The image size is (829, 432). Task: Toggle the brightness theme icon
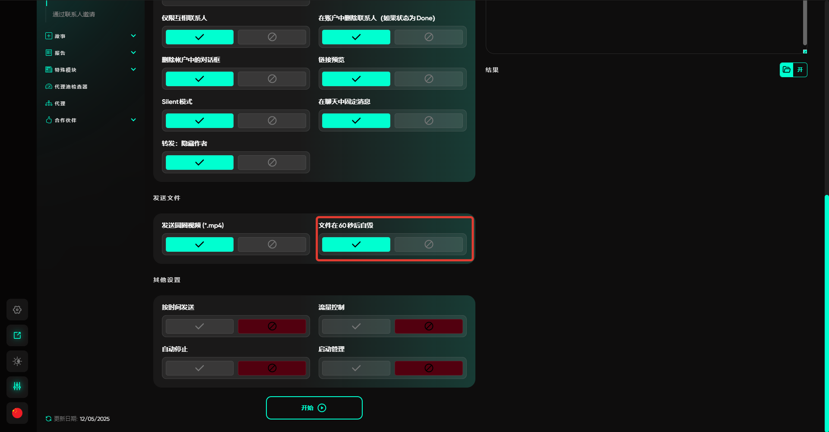point(17,361)
